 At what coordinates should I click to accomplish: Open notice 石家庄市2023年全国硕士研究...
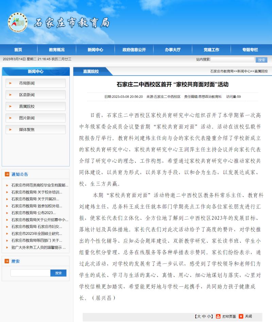[x=36, y=234]
